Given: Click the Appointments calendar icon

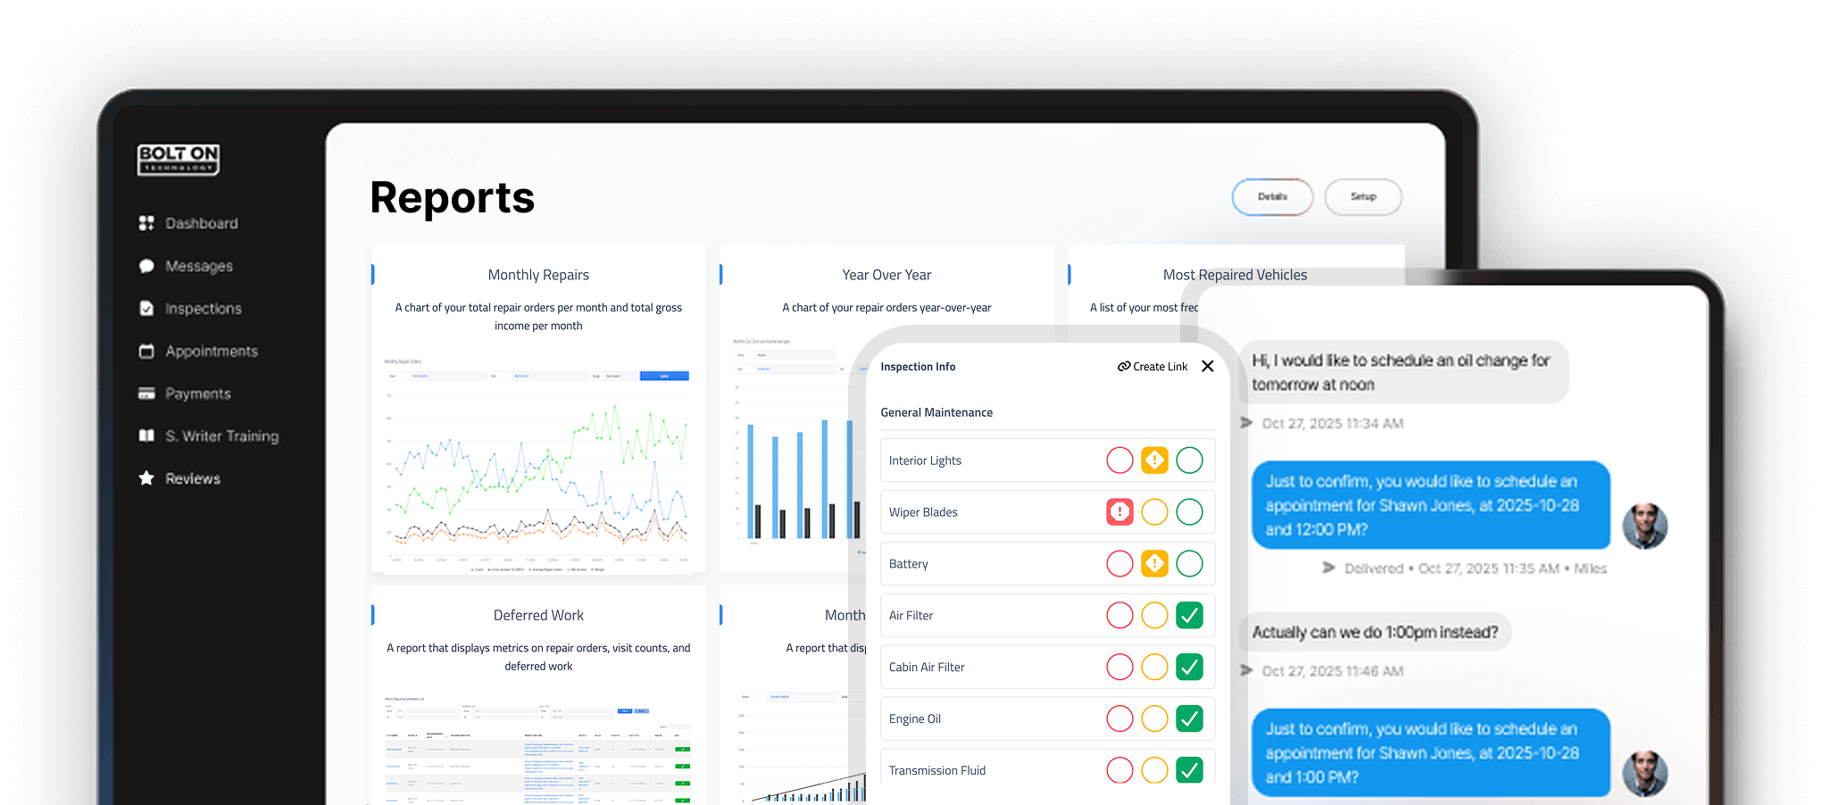Looking at the screenshot, I should [146, 351].
